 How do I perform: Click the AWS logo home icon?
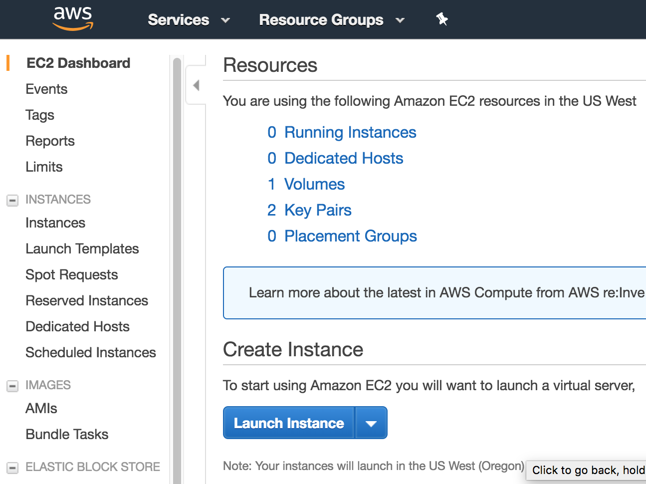coord(73,19)
